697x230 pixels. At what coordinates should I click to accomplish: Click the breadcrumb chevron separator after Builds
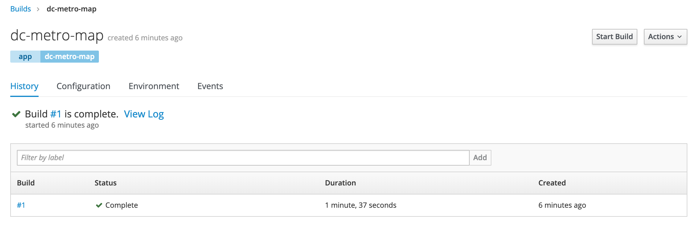coord(38,9)
